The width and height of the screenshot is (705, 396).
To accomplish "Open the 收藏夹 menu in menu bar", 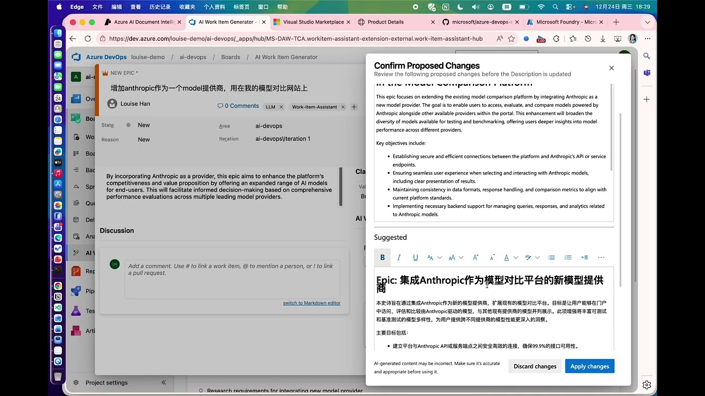I will coord(187,7).
